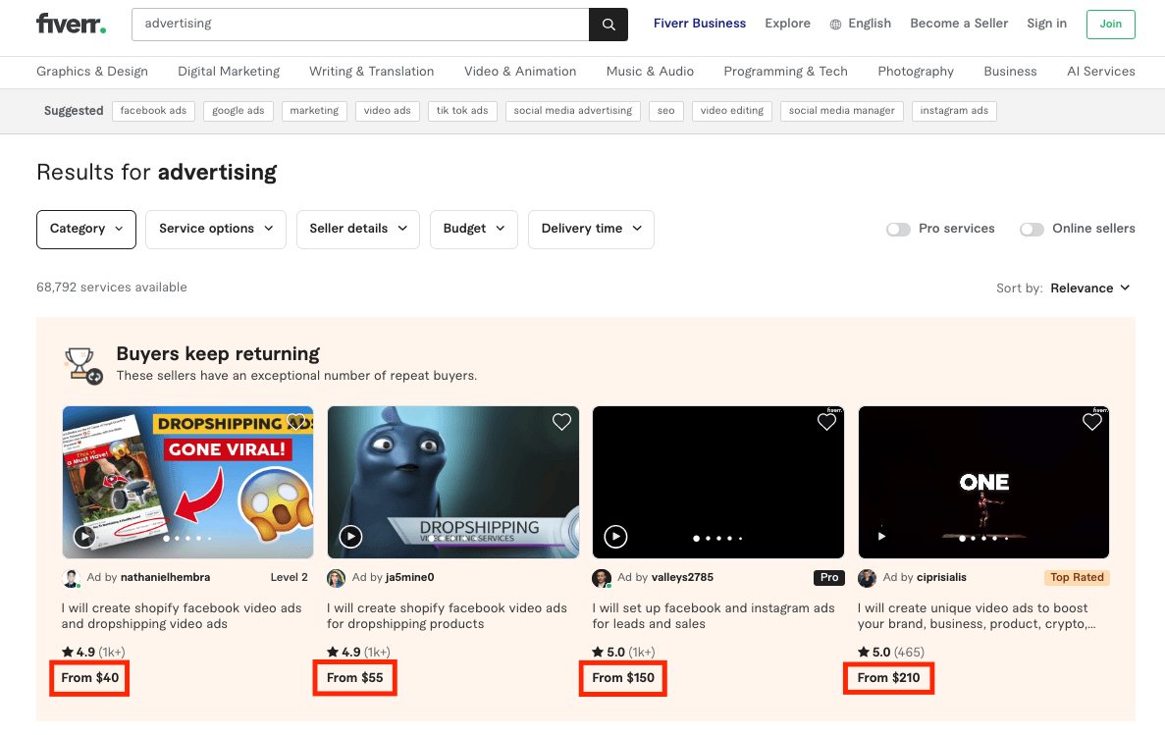Open Writing & Translation category
The image size is (1165, 735).
pyautogui.click(x=372, y=72)
